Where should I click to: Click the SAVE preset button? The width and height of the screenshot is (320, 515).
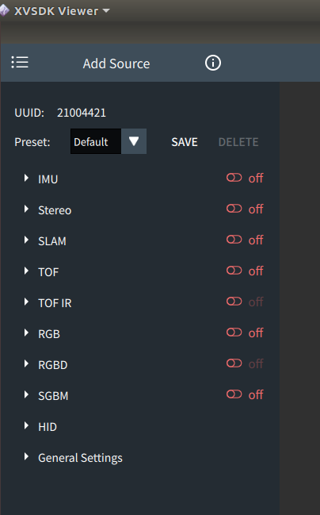coord(185,142)
